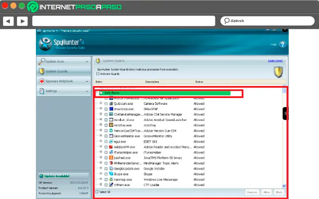Screen dimensions: 319x199
Task: Click the Update Available button
Action: (x=63, y=176)
